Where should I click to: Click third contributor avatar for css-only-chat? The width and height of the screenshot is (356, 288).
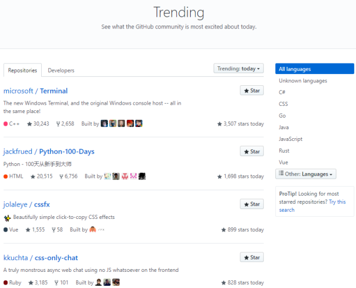coord(116,282)
